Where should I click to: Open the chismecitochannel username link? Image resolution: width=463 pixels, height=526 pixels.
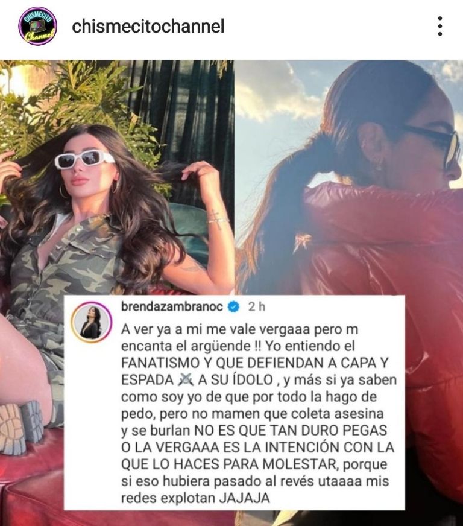(x=148, y=26)
